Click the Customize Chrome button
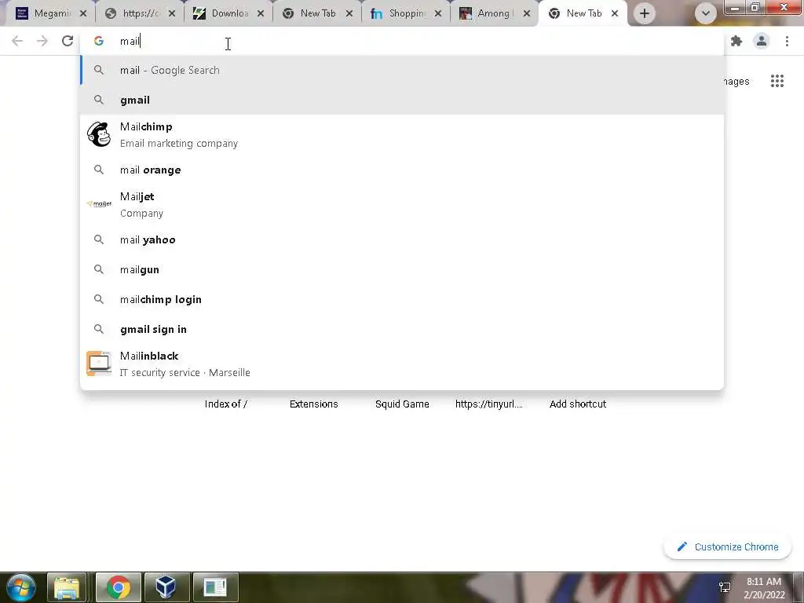804x603 pixels. click(728, 547)
